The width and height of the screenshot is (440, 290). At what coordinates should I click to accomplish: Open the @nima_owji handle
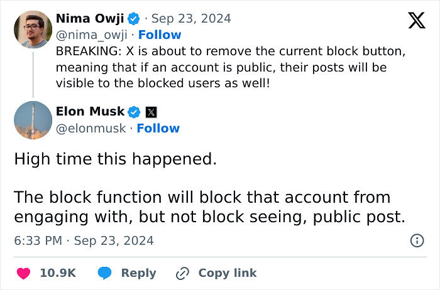click(93, 35)
